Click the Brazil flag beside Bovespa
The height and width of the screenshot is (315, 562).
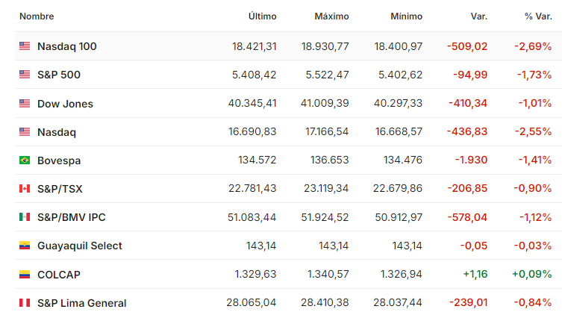(x=25, y=160)
